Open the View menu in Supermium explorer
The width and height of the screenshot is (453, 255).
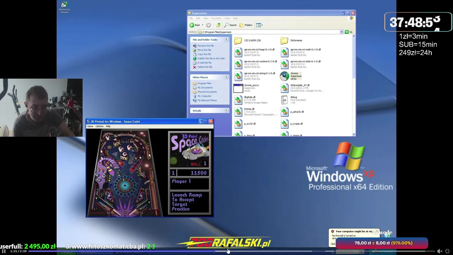pyautogui.click(x=206, y=18)
